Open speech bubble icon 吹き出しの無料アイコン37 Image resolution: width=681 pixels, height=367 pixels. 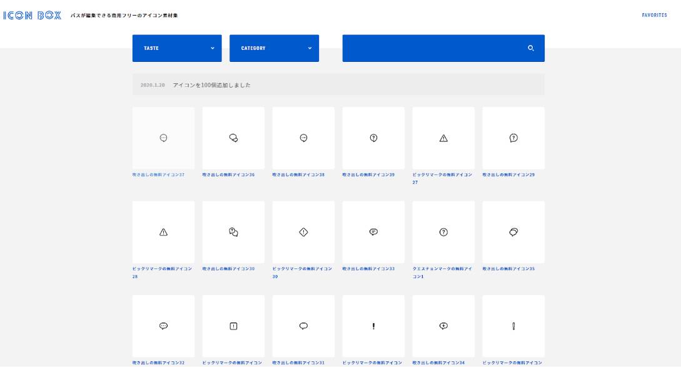click(163, 138)
